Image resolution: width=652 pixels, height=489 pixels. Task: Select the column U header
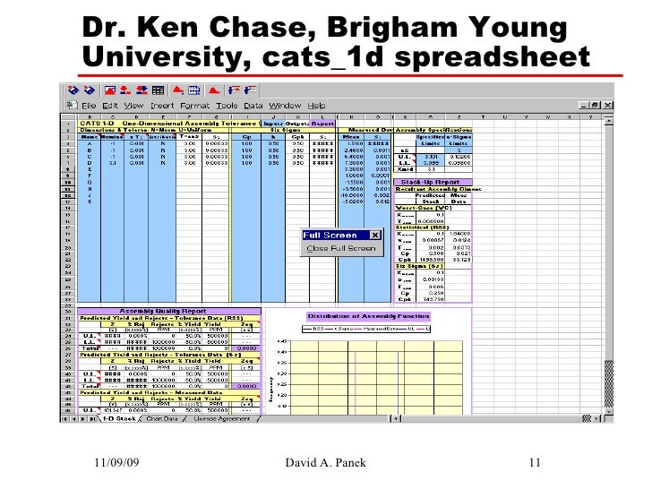tap(504, 117)
